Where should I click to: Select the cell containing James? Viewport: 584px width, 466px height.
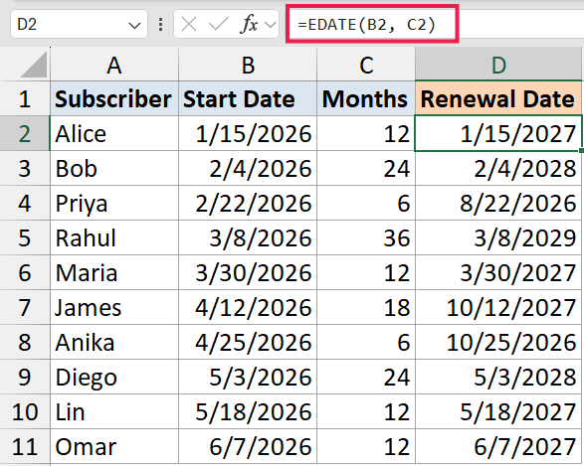click(114, 307)
